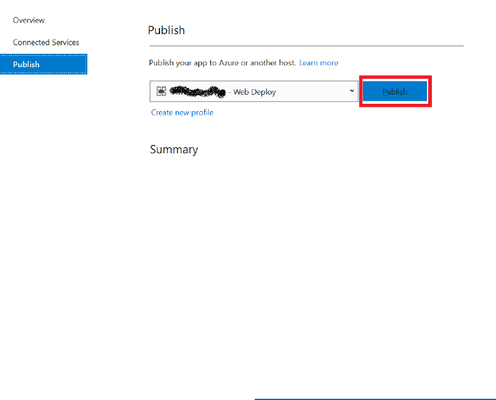
Task: Select Connected Services in sidebar
Action: click(46, 42)
